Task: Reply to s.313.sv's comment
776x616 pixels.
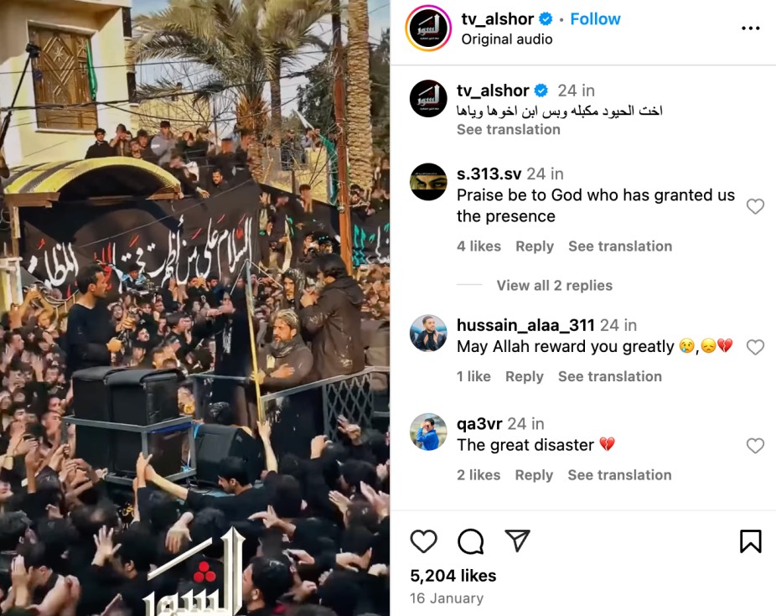Action: (535, 246)
